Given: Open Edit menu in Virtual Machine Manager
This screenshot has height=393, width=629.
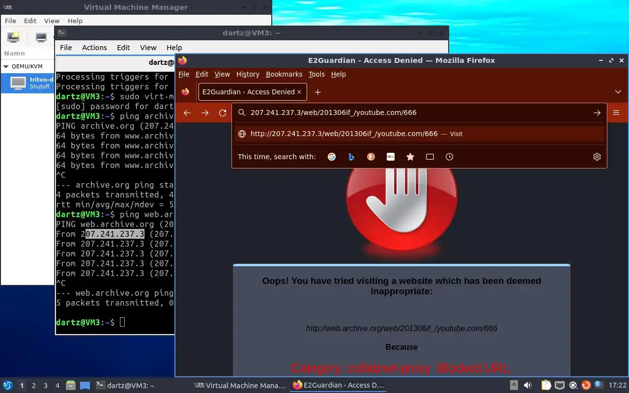Looking at the screenshot, I should (x=30, y=21).
